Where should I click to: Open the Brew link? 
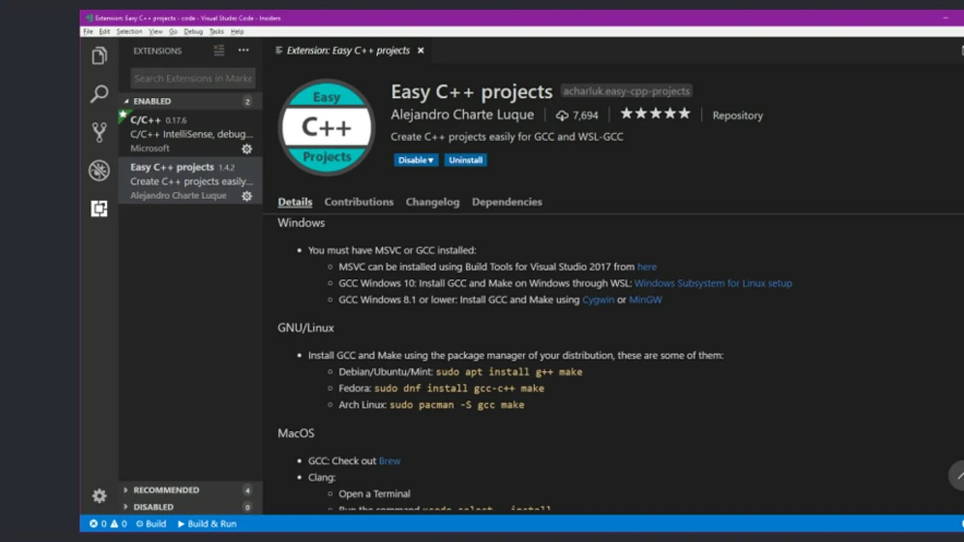389,461
